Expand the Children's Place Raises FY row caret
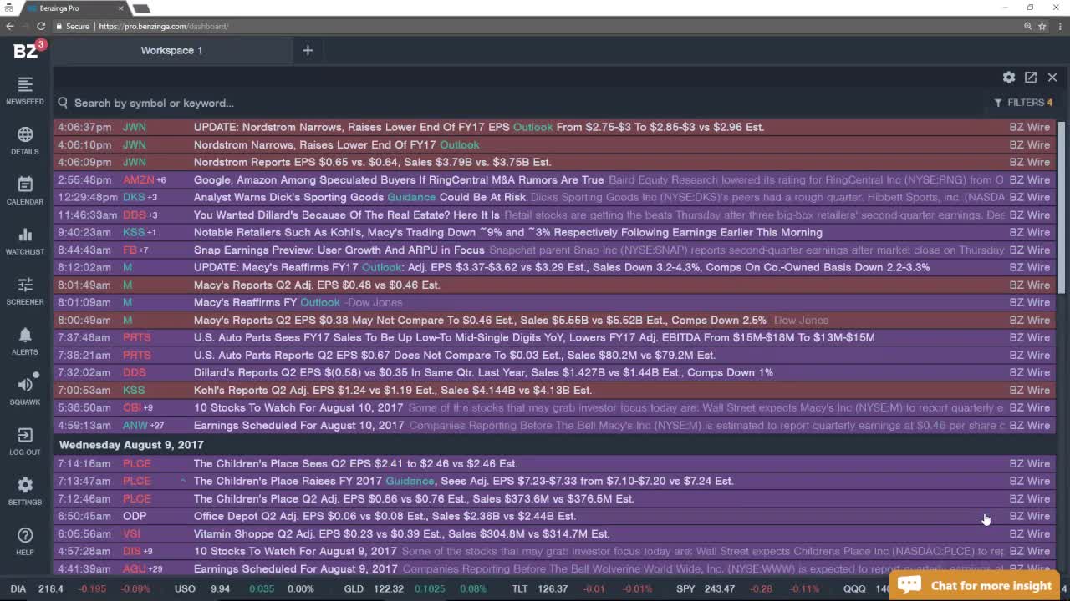Image resolution: width=1070 pixels, height=601 pixels. coord(182,481)
